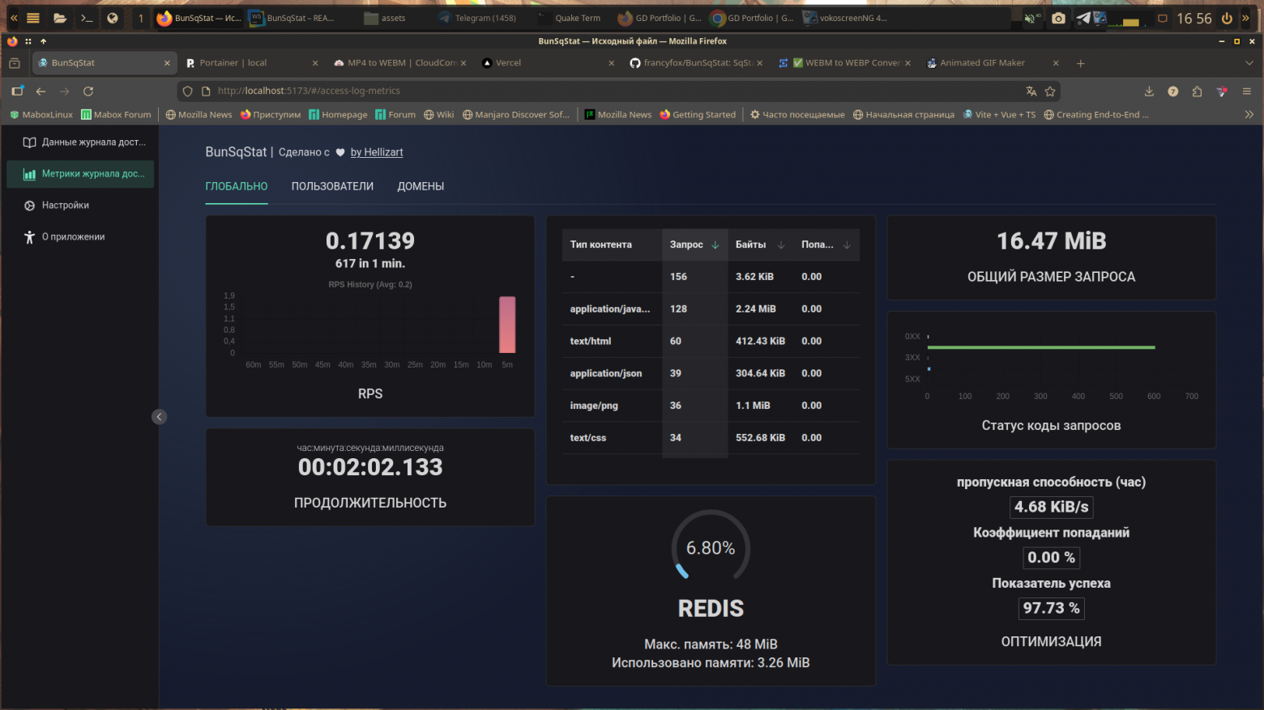Click the heart icon next to Сделано с
Viewport: 1264px width, 710px height.
[x=339, y=152]
